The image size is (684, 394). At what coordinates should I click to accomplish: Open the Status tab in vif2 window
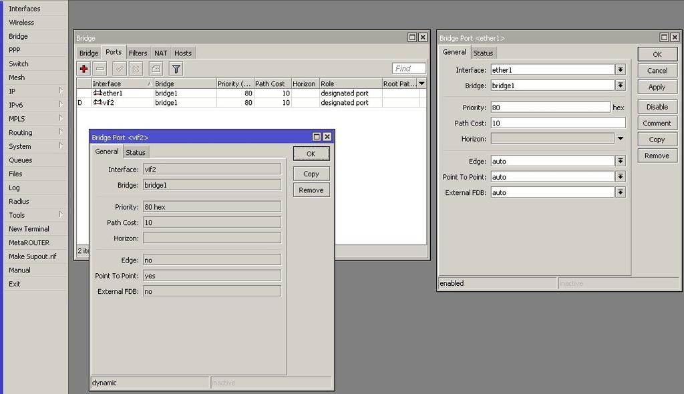coord(135,152)
